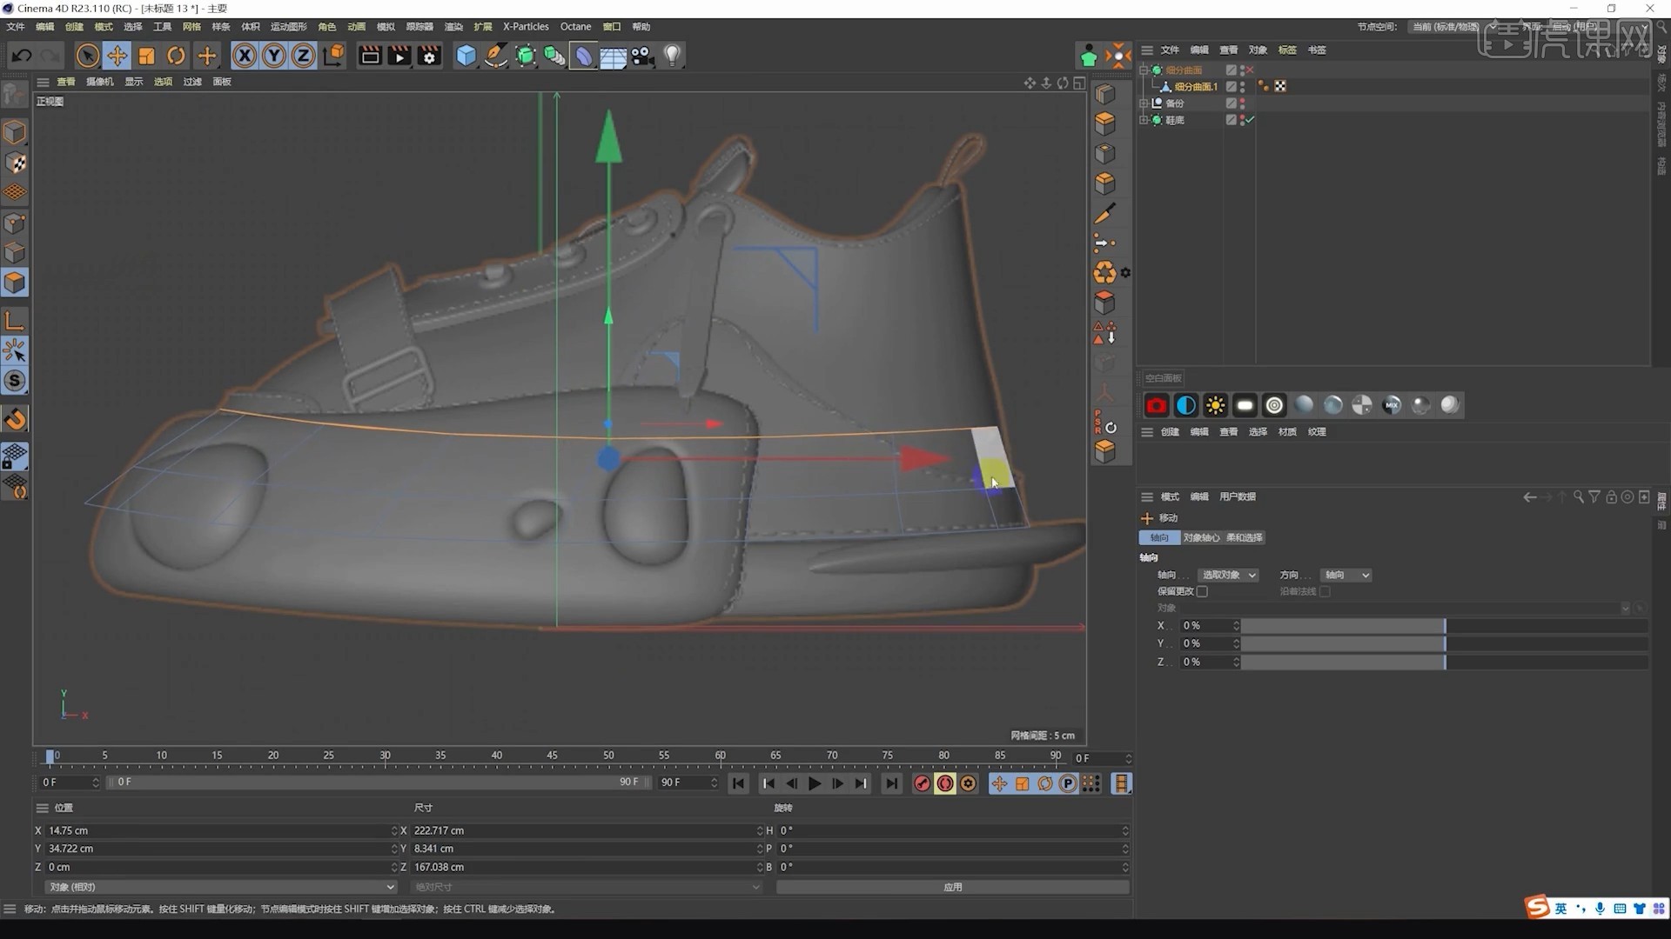This screenshot has height=939, width=1671.
Task: Select the Move tool in the top toolbar
Action: point(117,55)
